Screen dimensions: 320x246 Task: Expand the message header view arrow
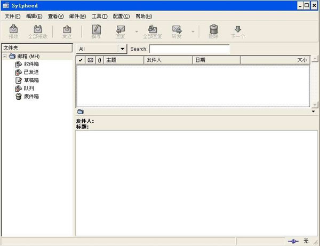pyautogui.click(x=313, y=112)
